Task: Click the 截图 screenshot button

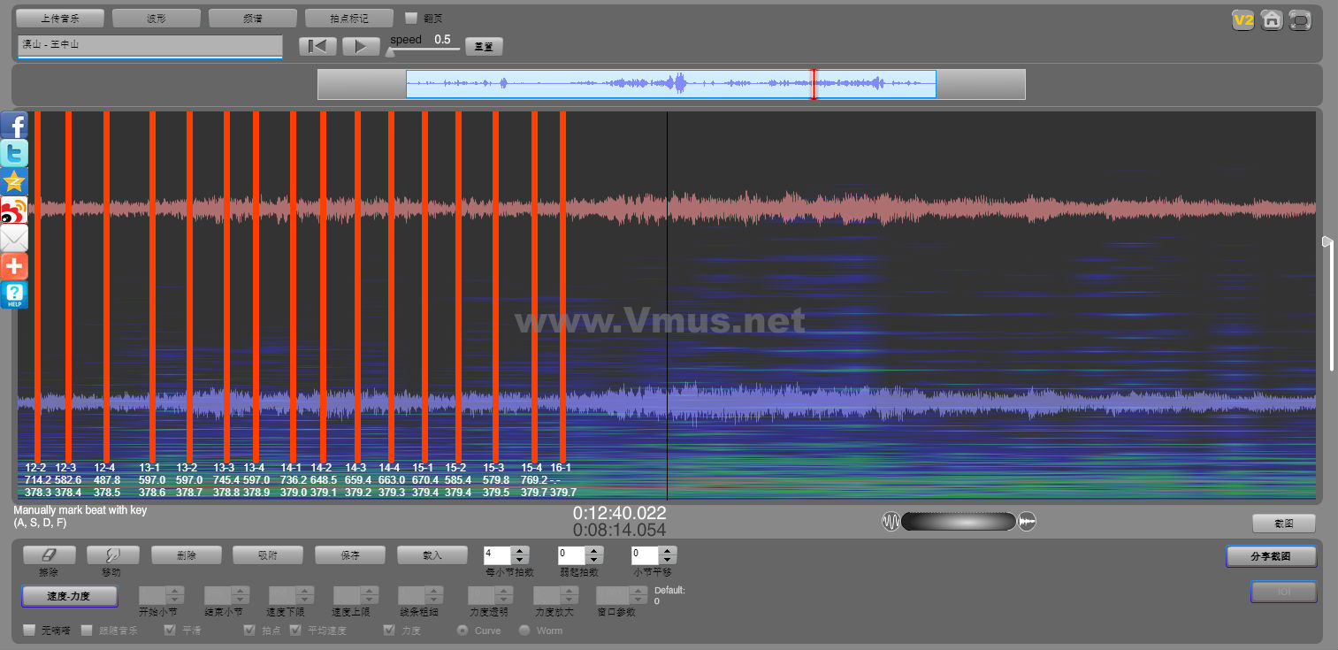Action: tap(1284, 524)
